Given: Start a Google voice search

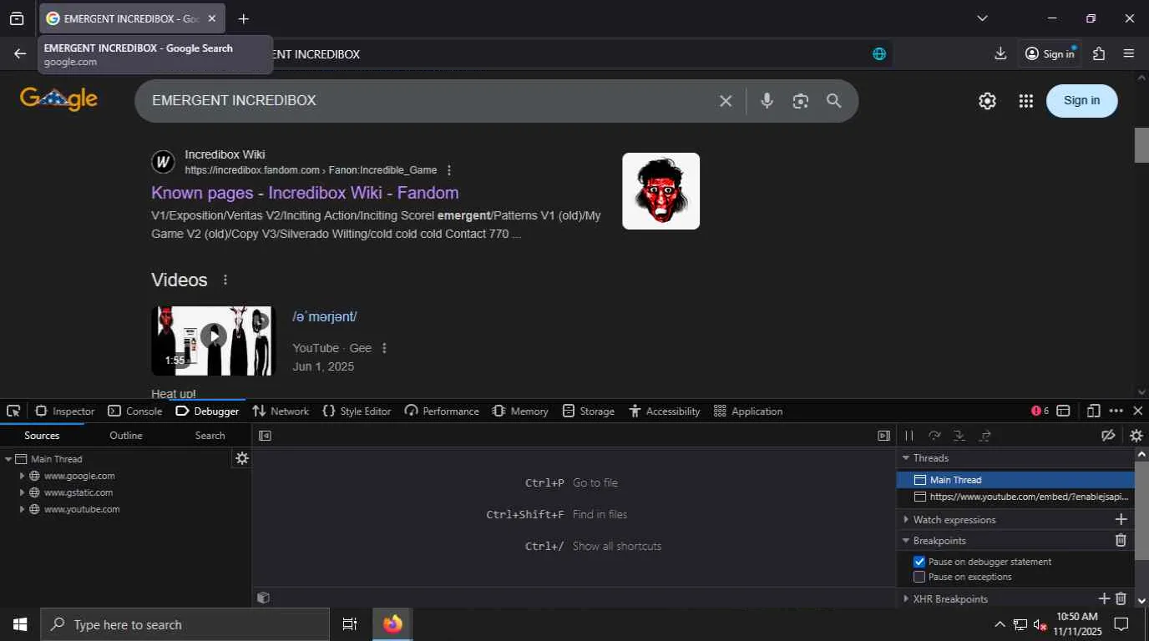Looking at the screenshot, I should coord(767,101).
